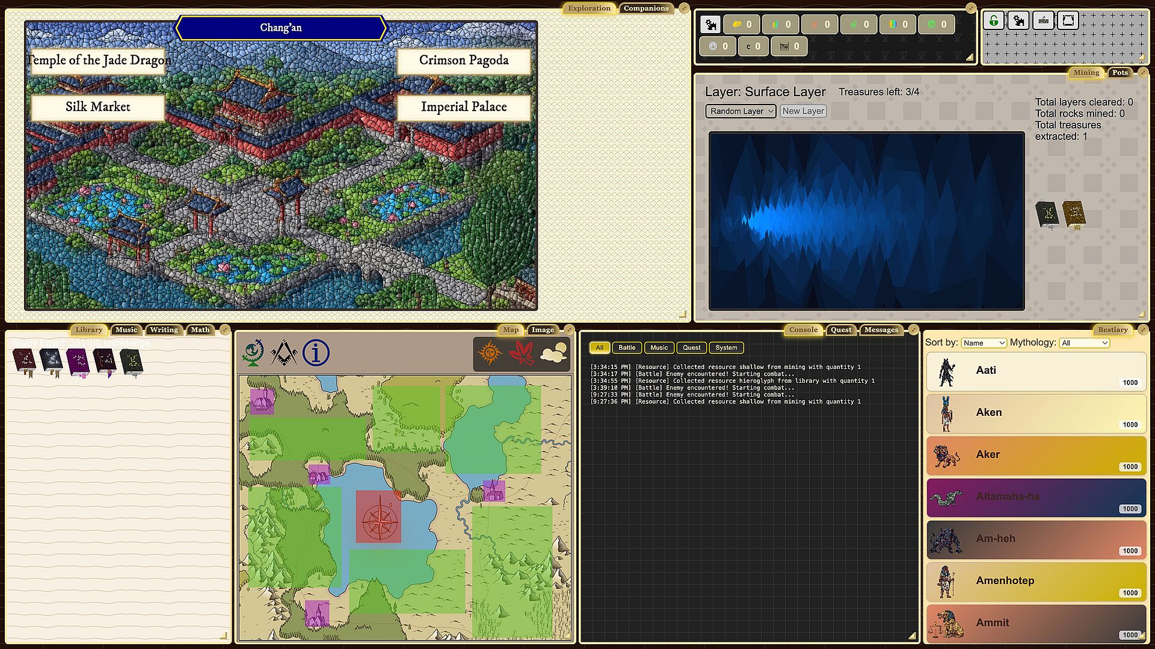This screenshot has height=649, width=1155.
Task: Switch to the Companions tab
Action: point(646,8)
